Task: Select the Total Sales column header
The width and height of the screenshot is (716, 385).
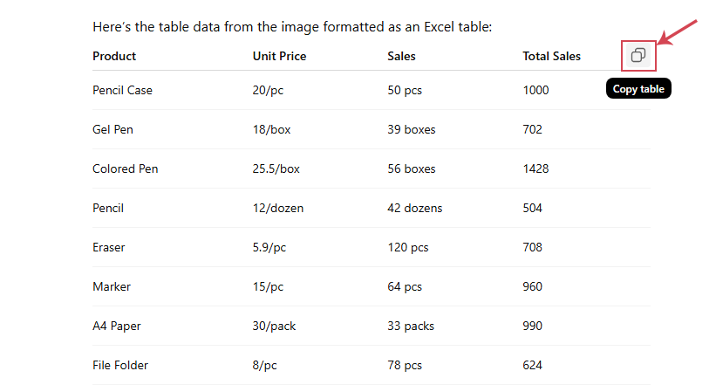Action: [x=551, y=56]
